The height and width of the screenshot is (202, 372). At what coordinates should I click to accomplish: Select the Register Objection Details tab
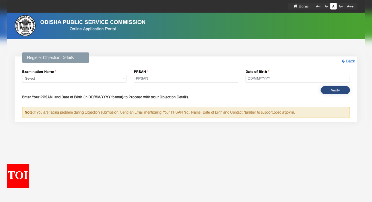click(x=56, y=57)
